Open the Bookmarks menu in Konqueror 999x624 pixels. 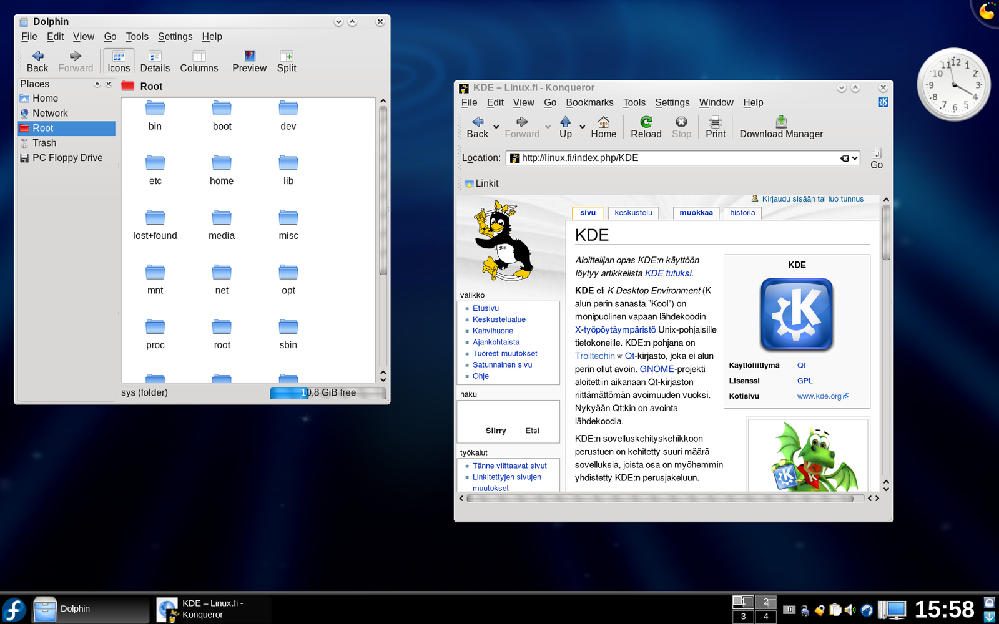click(589, 103)
